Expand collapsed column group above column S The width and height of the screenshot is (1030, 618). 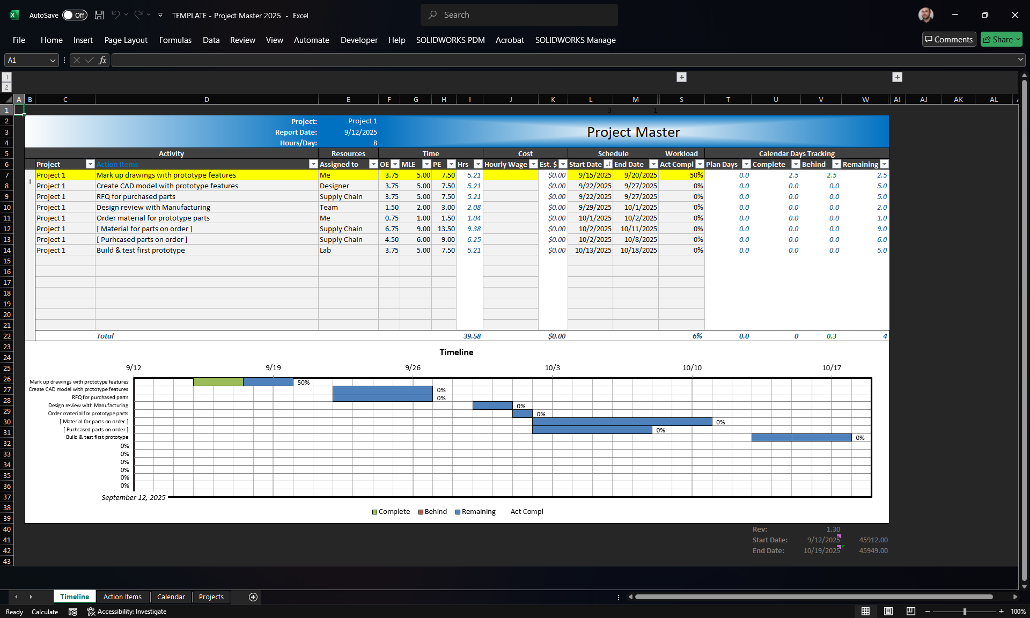click(681, 77)
